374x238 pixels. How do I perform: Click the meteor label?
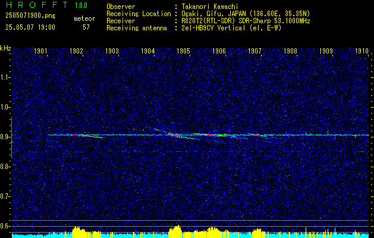coord(84,18)
